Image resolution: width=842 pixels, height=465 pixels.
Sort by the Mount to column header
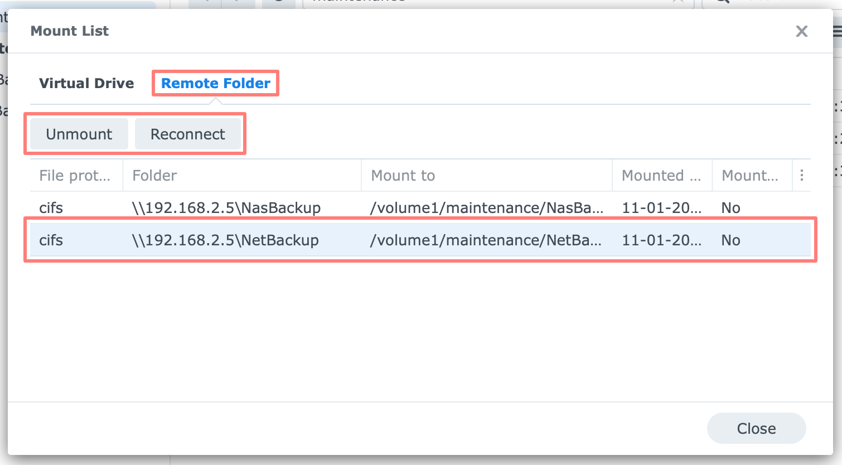[403, 175]
